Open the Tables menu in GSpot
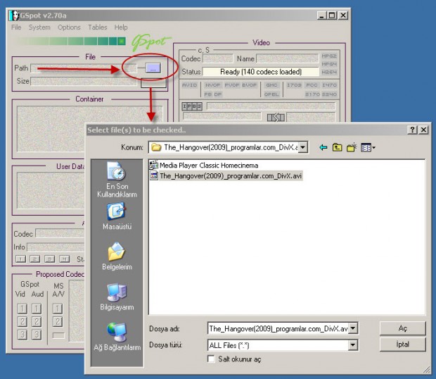 (x=97, y=27)
